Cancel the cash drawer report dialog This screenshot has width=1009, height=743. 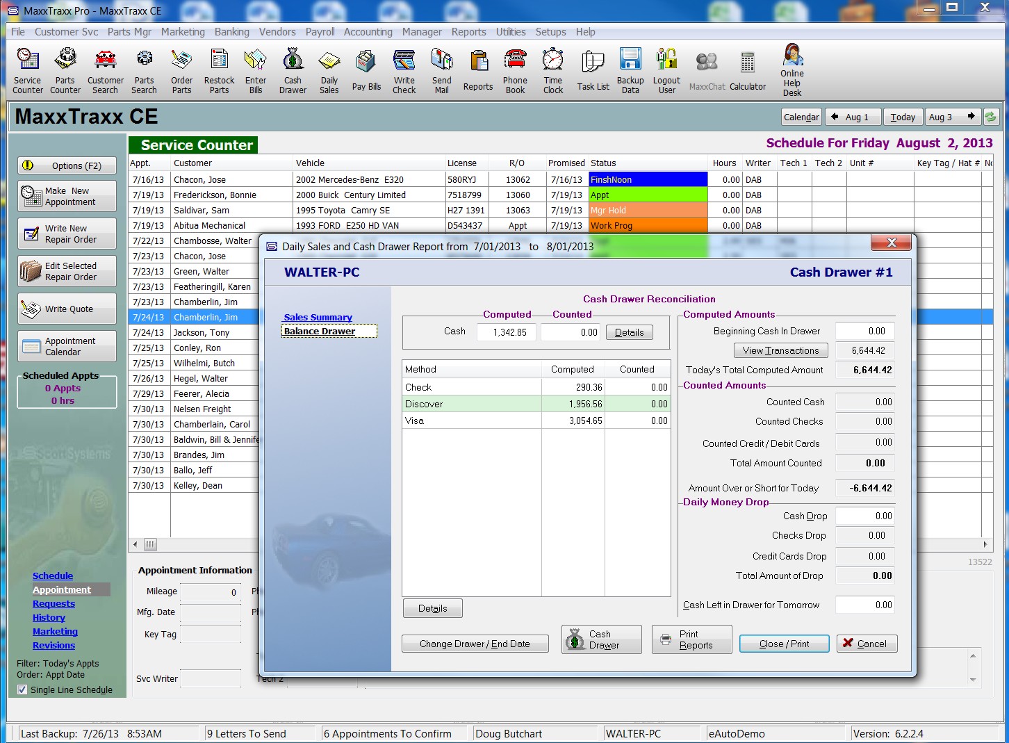867,644
